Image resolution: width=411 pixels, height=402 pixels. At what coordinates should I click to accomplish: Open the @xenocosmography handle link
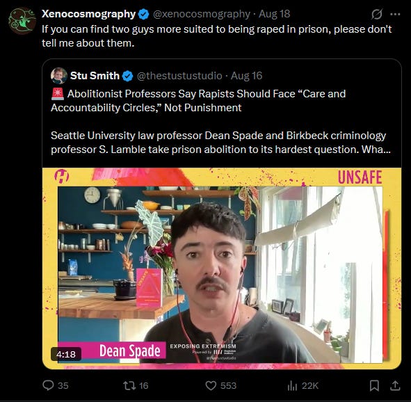tap(201, 14)
